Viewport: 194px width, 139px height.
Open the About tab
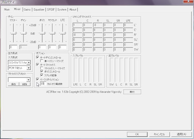pos(73,9)
